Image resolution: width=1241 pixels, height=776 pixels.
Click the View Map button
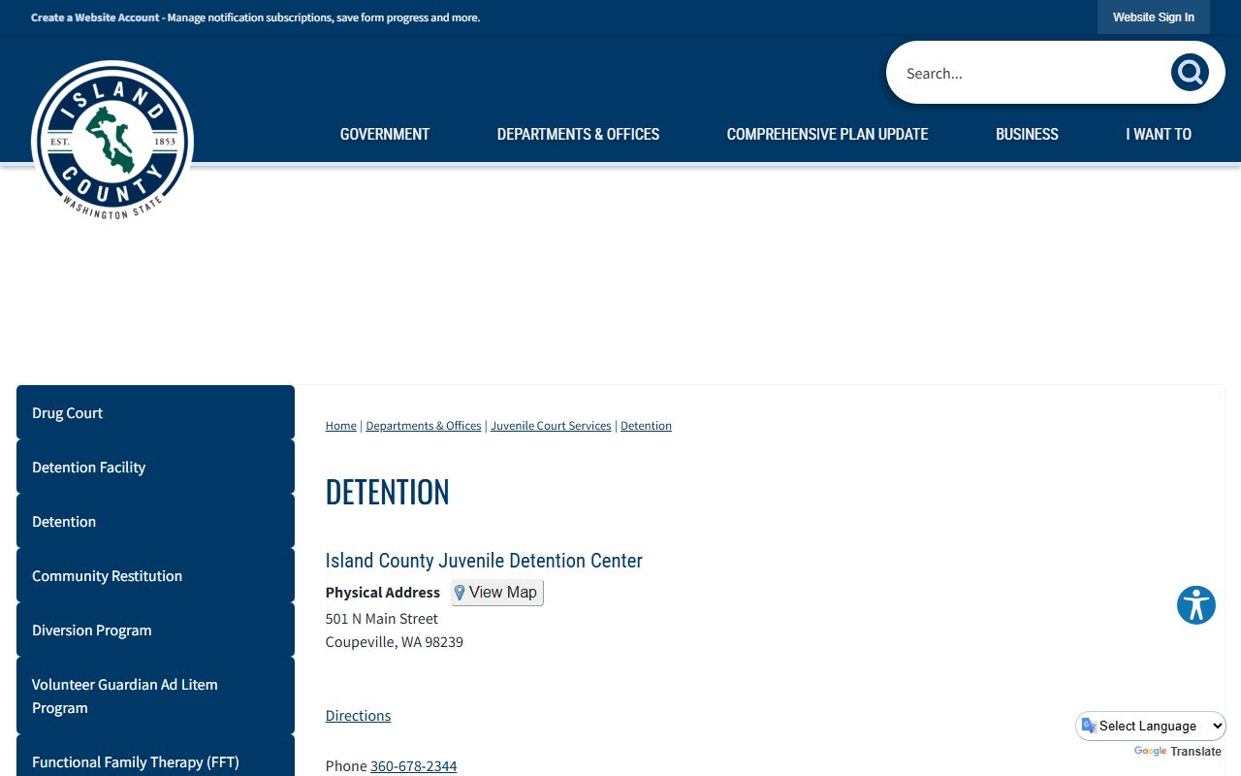497,593
